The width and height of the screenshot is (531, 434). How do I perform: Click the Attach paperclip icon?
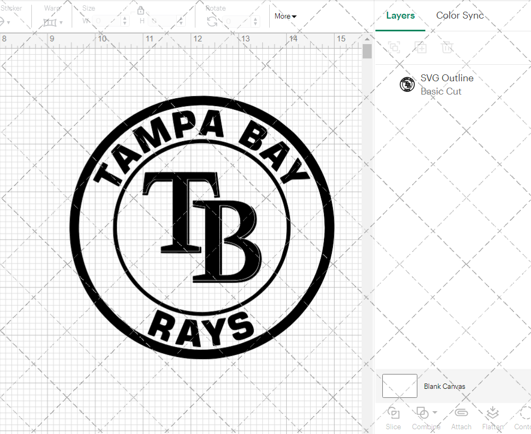(x=461, y=413)
